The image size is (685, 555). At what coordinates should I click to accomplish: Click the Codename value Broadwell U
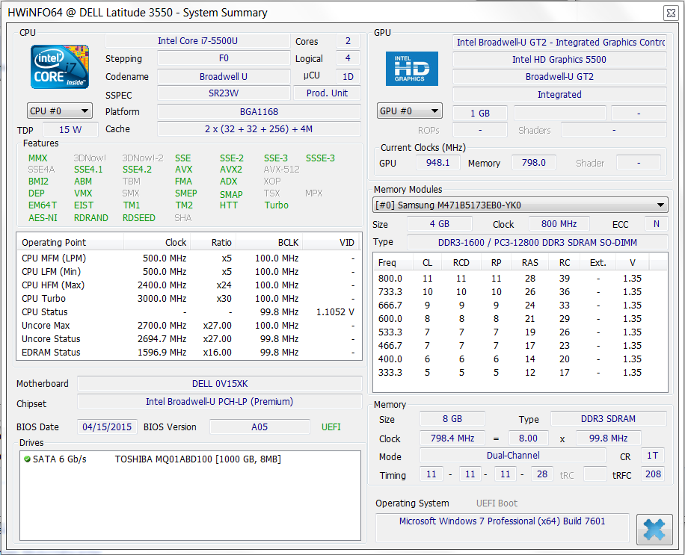pyautogui.click(x=224, y=76)
